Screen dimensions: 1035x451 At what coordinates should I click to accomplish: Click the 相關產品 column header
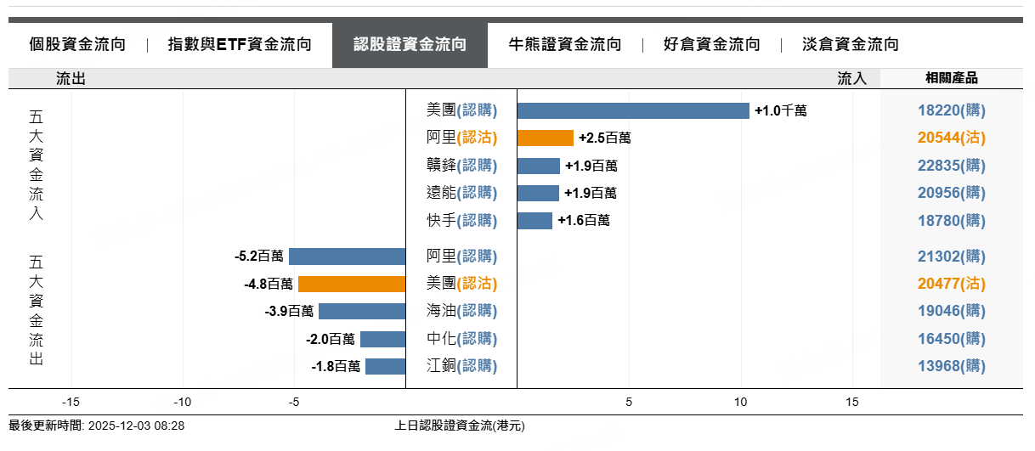952,78
